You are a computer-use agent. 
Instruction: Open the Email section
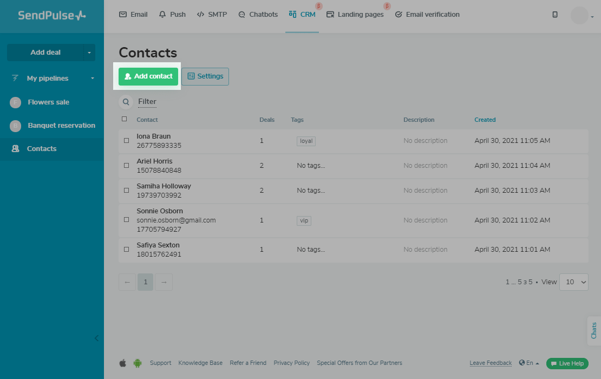(133, 15)
